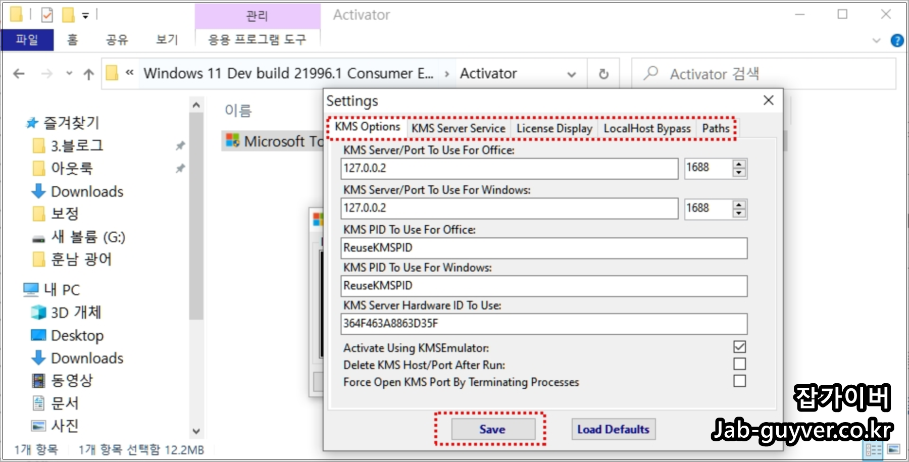Expand the address bar history dropdown

coord(572,74)
